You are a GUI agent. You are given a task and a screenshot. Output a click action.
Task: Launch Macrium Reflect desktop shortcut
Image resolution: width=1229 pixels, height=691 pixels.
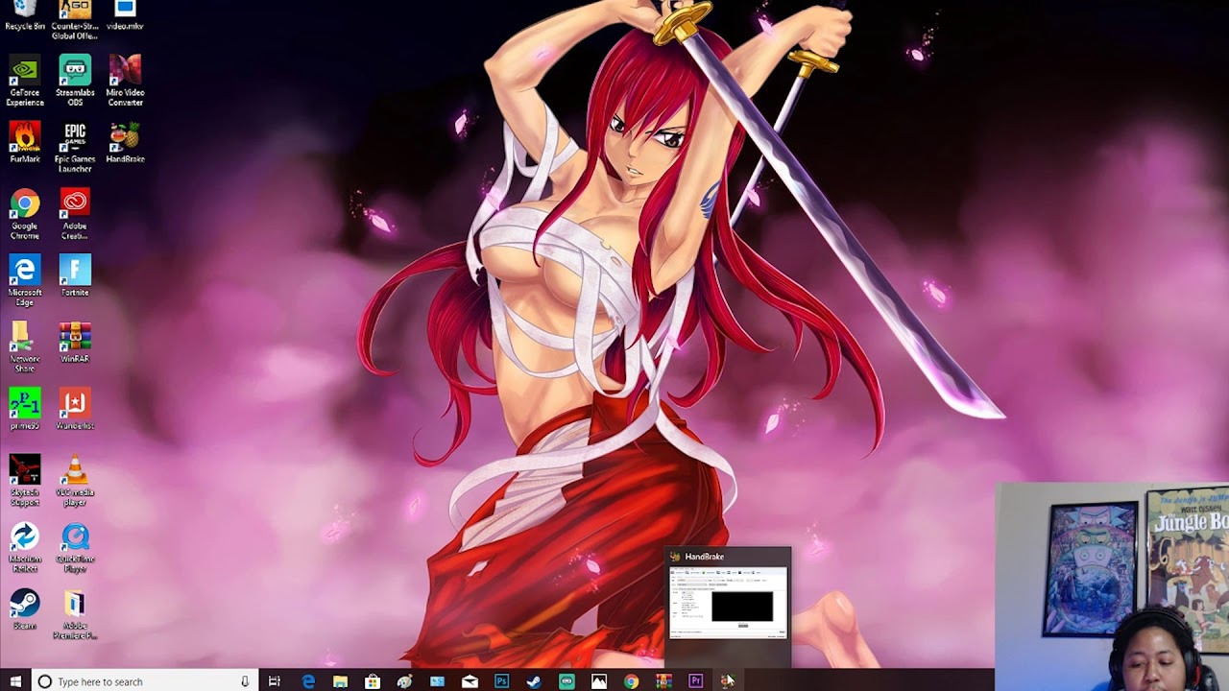[x=25, y=547]
